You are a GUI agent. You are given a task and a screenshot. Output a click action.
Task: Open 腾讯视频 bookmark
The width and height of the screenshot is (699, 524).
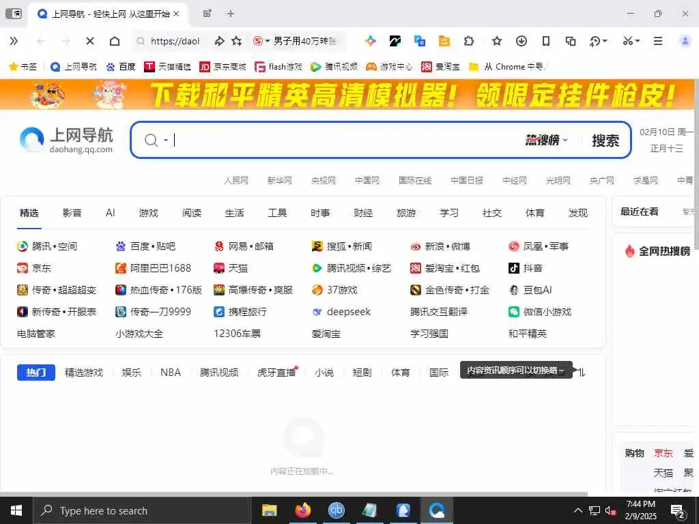click(334, 66)
